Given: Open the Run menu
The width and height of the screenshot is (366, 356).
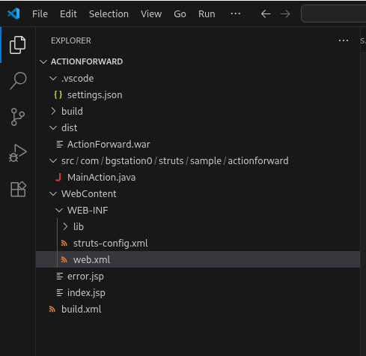Looking at the screenshot, I should 207,14.
